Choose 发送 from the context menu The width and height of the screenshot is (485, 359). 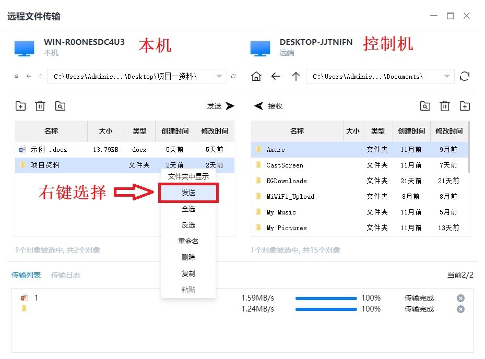pos(188,193)
